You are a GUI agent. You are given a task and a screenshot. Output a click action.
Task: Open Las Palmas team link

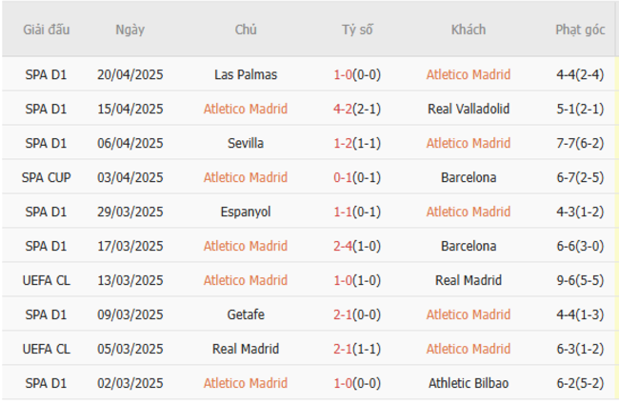(x=246, y=74)
